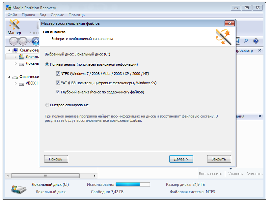Go forward with the right arrow navigation button
Screen dimensions: 272x204
pos(23,41)
